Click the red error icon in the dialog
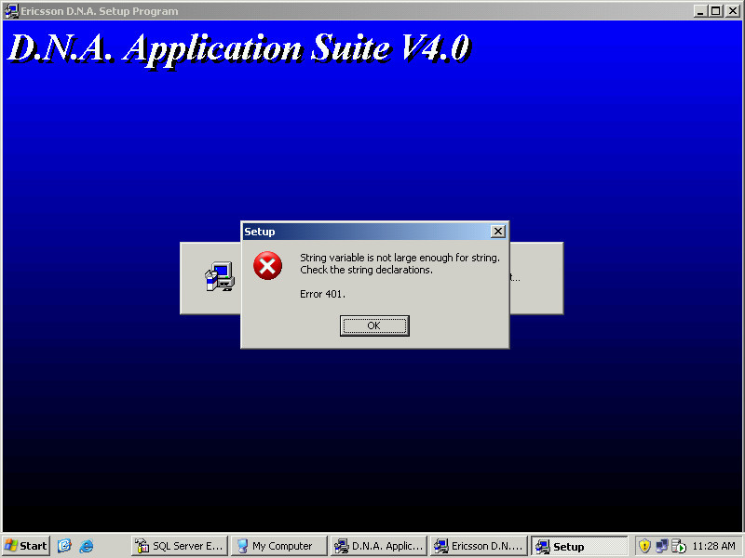 click(x=267, y=266)
